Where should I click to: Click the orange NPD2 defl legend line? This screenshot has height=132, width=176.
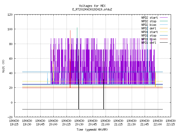(164, 28)
